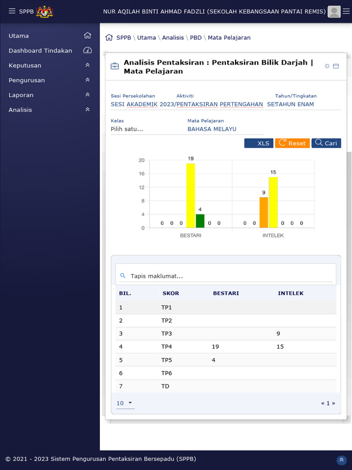Collapse panel using the compress icon
Screen dimensions: 352x470
(x=327, y=66)
